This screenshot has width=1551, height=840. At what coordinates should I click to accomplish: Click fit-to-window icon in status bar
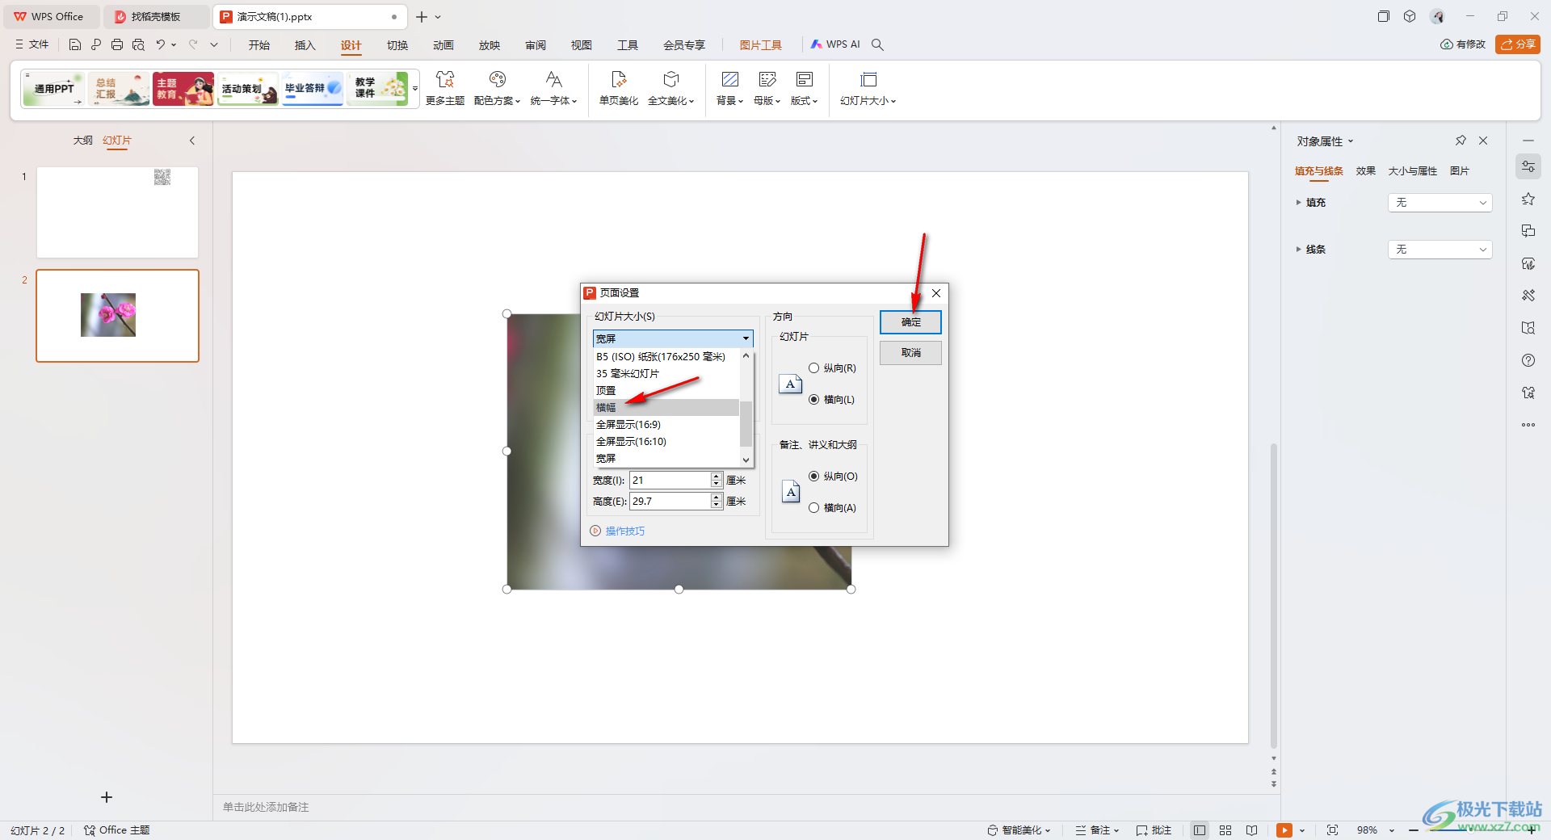[1332, 830]
